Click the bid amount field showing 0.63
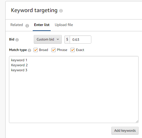Viewport: 142px width, 138px height. point(81,39)
